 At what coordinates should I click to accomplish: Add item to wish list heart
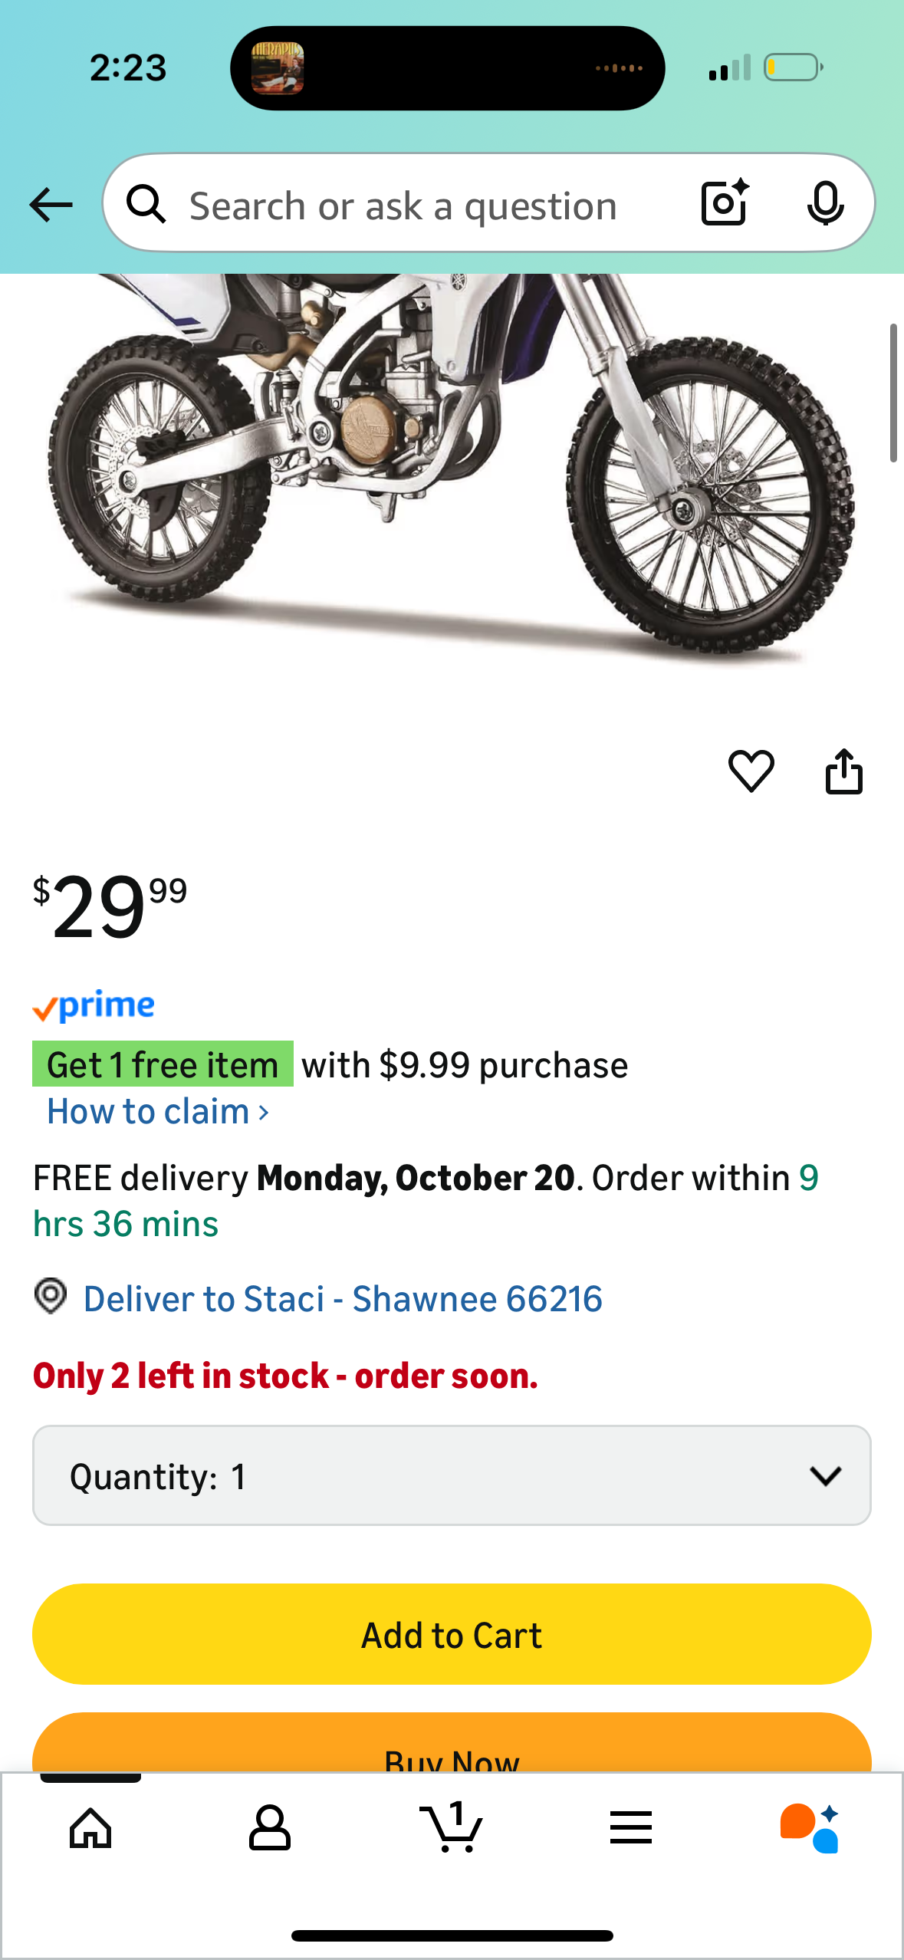(x=751, y=771)
